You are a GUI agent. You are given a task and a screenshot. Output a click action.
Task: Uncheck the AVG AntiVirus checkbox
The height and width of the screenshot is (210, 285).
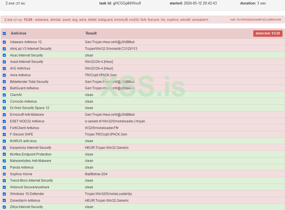coord(4,68)
